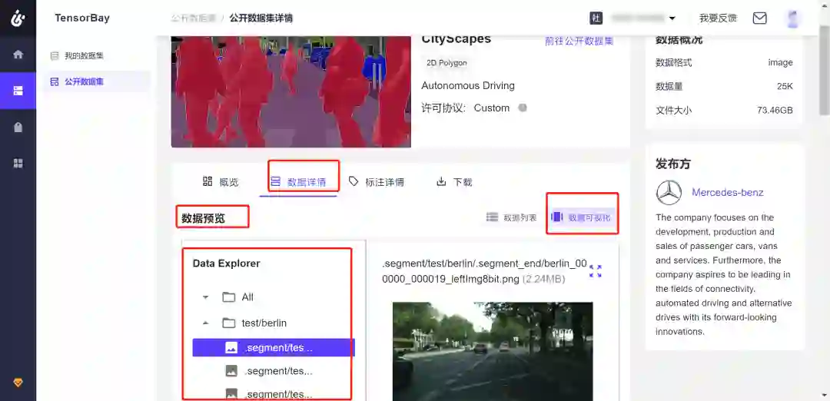Open the Mercedes-benz publisher link
The width and height of the screenshot is (830, 401).
tap(727, 193)
